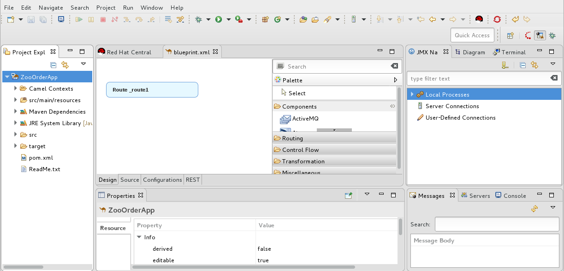Switch to the Source editor tab
564x271 pixels.
point(130,179)
